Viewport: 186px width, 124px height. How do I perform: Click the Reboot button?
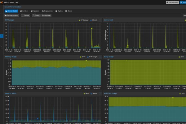[36, 15]
